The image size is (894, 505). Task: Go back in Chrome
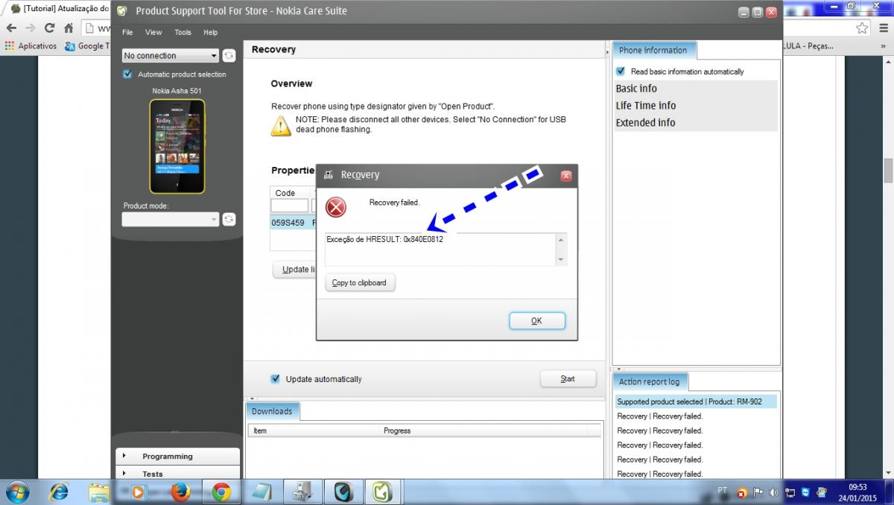(x=11, y=28)
